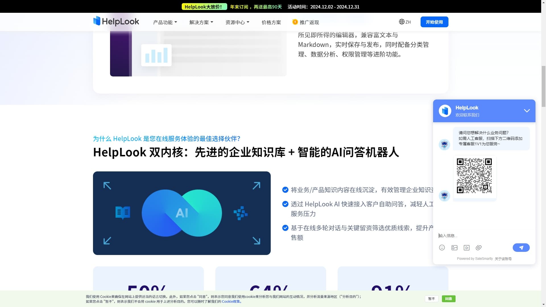This screenshot has width=546, height=307.
Task: Click the AI infinity graphic
Action: tap(182, 213)
